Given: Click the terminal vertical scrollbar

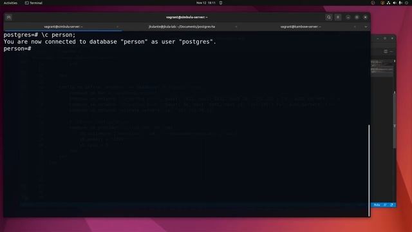Looking at the screenshot, I should tap(369, 170).
